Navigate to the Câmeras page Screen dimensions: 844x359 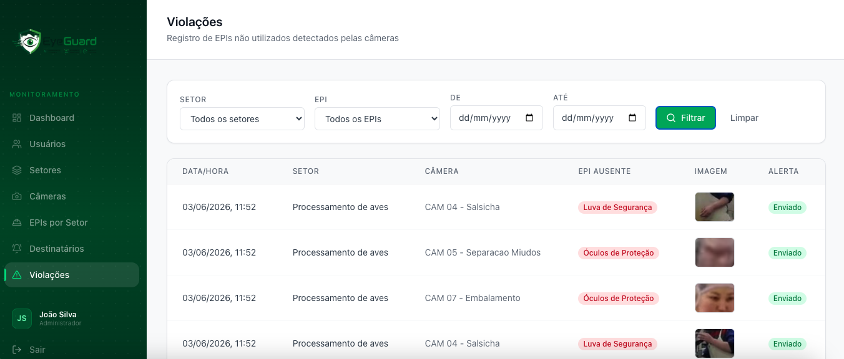coord(72,196)
